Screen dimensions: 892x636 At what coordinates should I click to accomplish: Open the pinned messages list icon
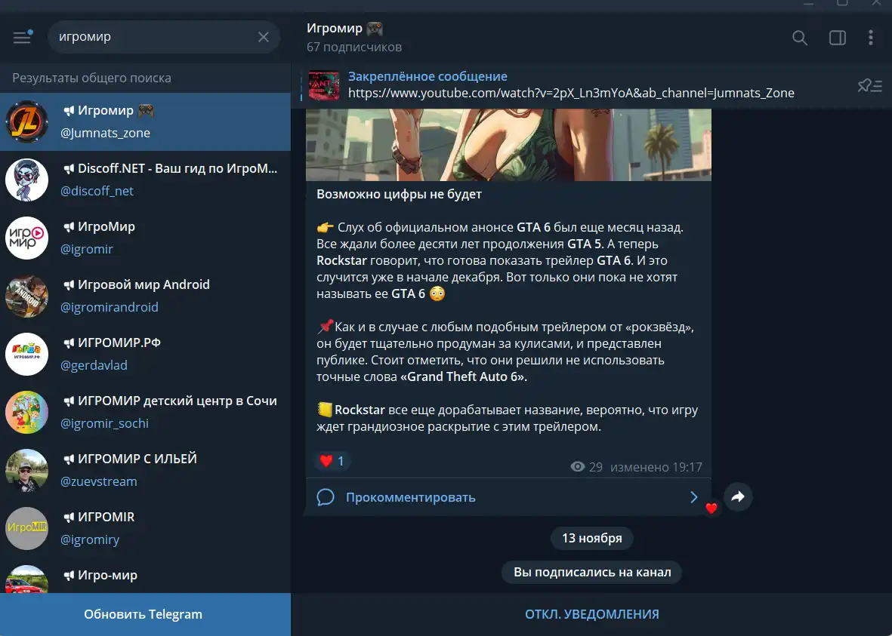(x=870, y=86)
